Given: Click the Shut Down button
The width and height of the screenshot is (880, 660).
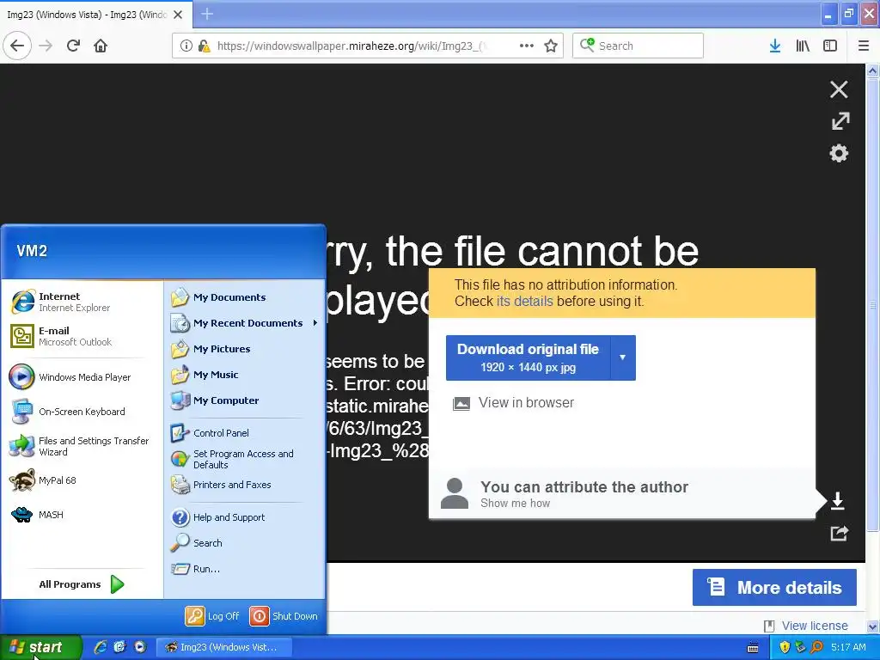Looking at the screenshot, I should pos(284,616).
